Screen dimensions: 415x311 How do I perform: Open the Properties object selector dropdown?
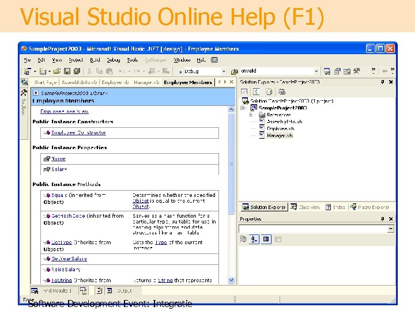[x=391, y=229]
